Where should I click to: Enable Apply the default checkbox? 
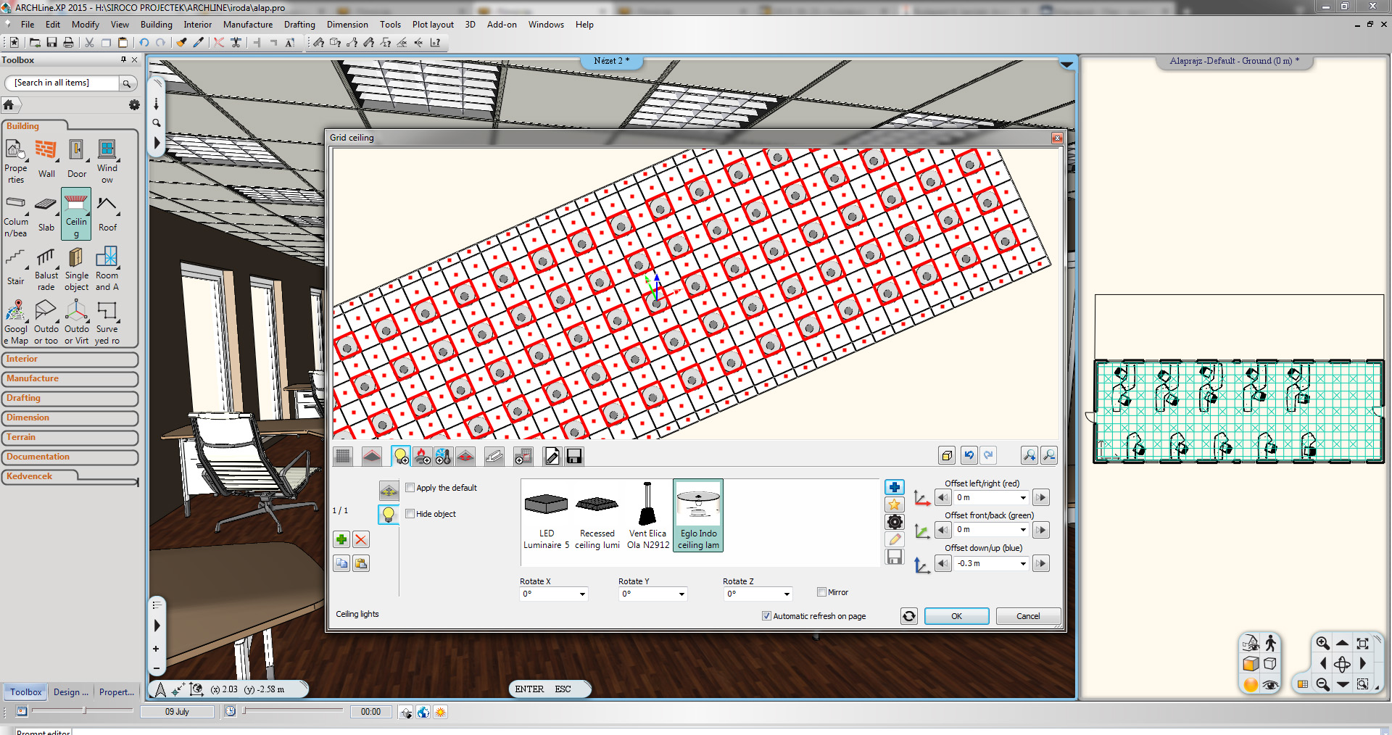[410, 488]
